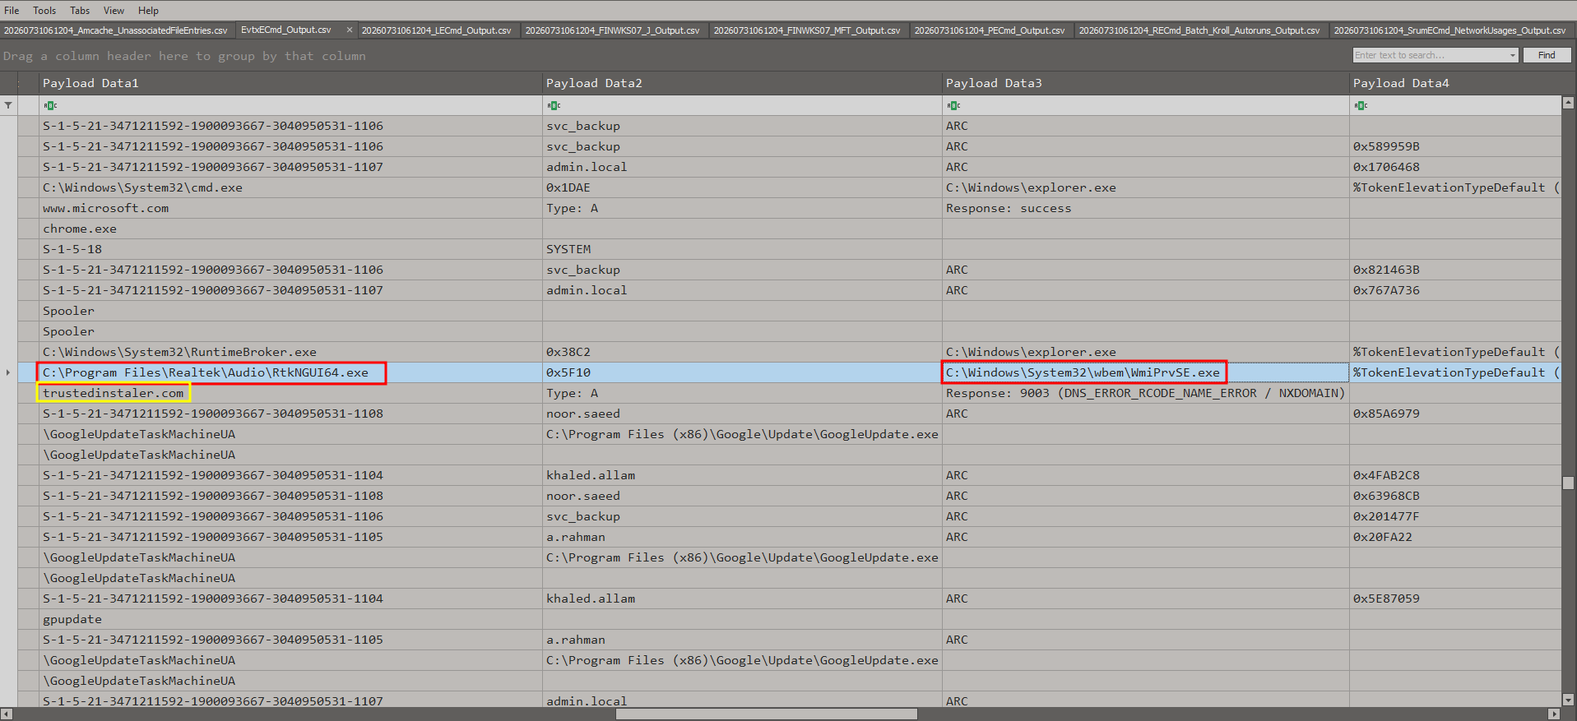
Task: Focus the 'Enter text to search' field
Action: [1430, 55]
